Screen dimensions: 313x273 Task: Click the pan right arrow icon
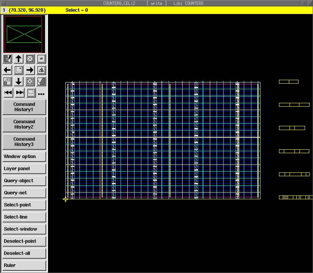(x=30, y=70)
